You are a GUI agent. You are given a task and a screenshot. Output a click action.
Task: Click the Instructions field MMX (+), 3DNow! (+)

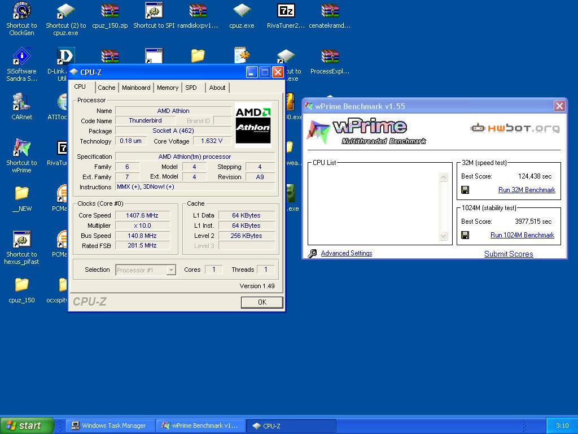point(195,186)
